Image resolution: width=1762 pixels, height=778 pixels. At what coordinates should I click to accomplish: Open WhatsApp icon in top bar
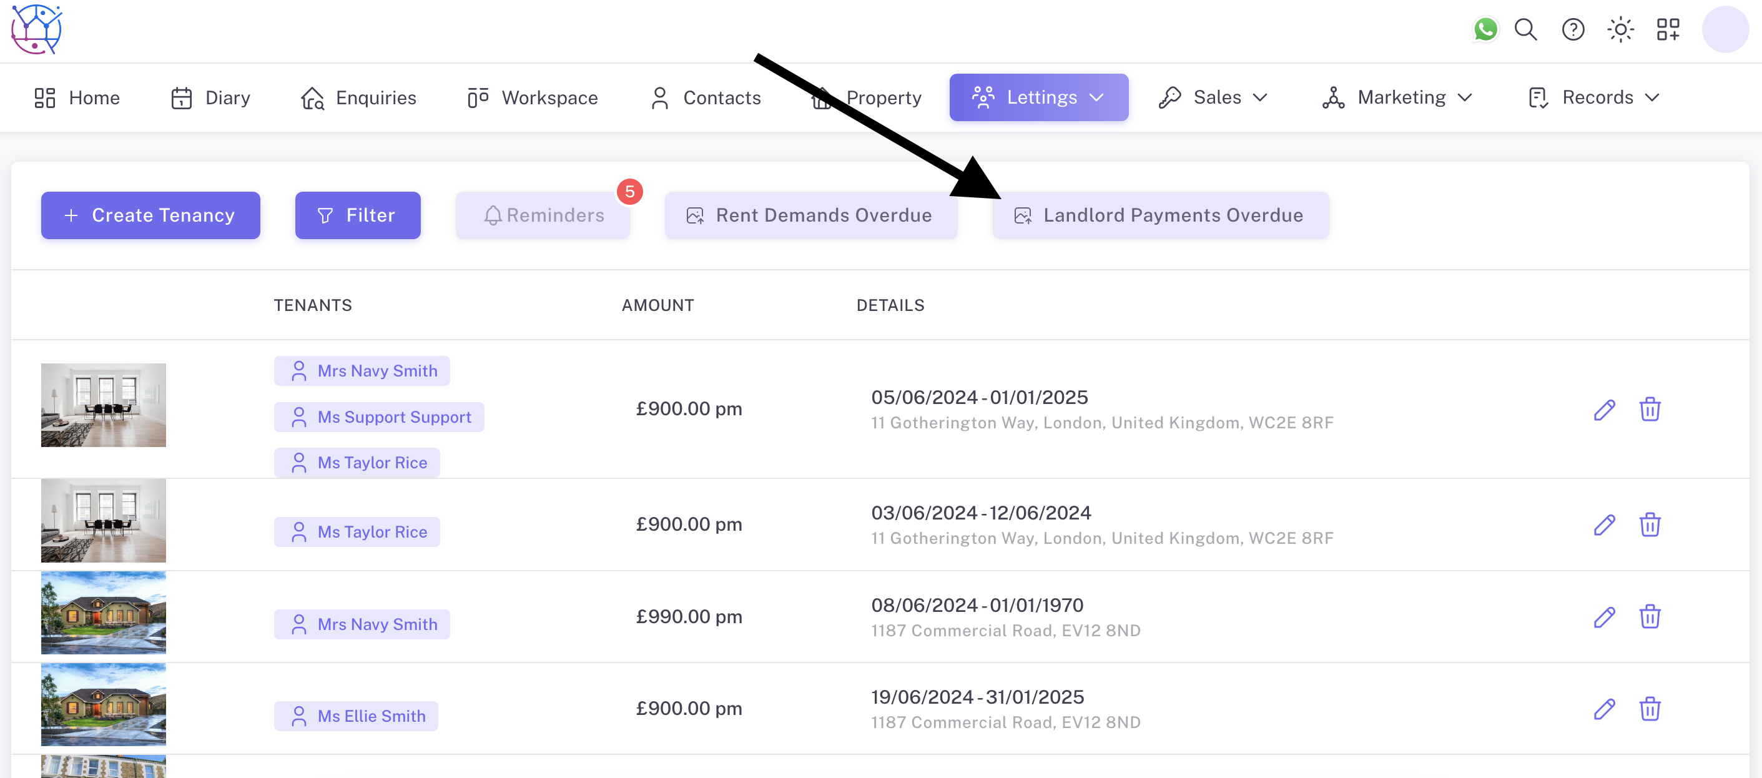tap(1485, 29)
